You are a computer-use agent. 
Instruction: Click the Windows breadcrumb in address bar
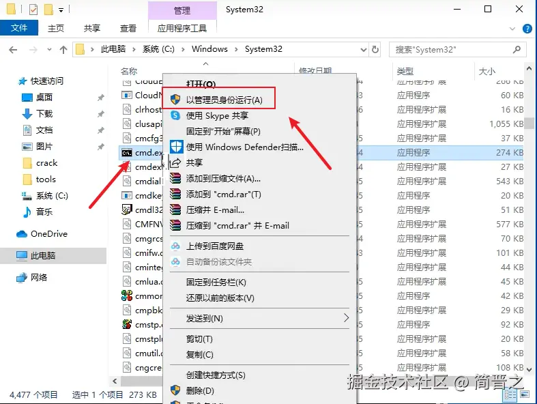209,49
